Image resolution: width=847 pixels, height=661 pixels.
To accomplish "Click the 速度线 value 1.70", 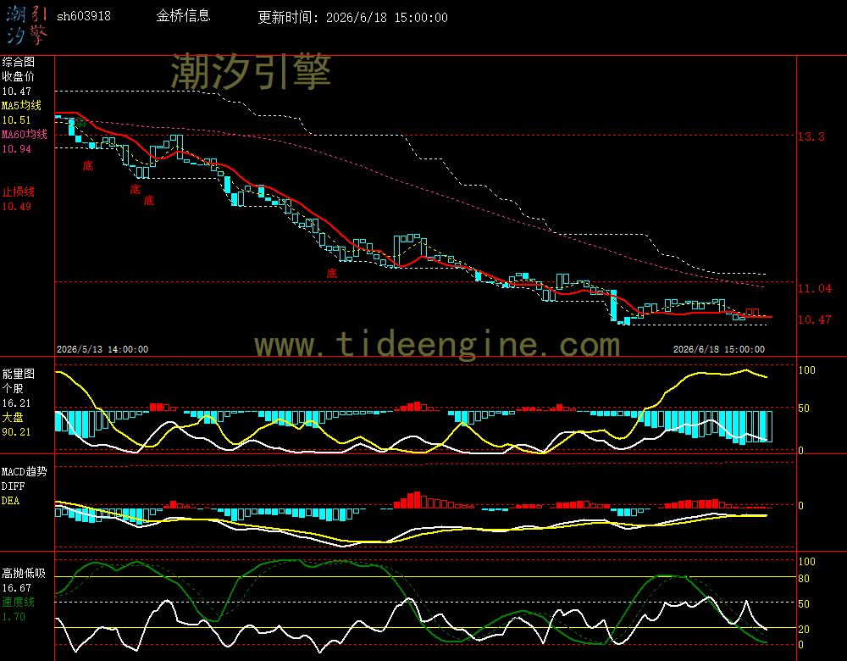I will click(14, 617).
